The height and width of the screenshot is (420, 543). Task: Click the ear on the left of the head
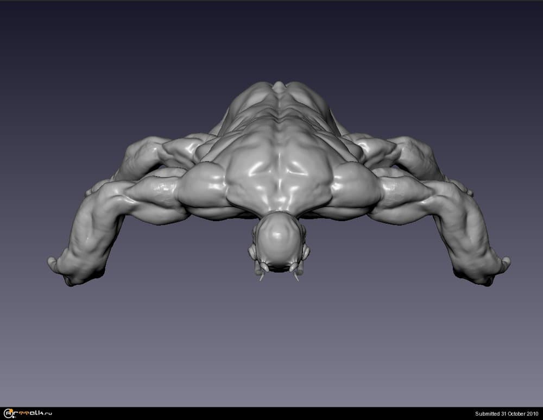[252, 252]
